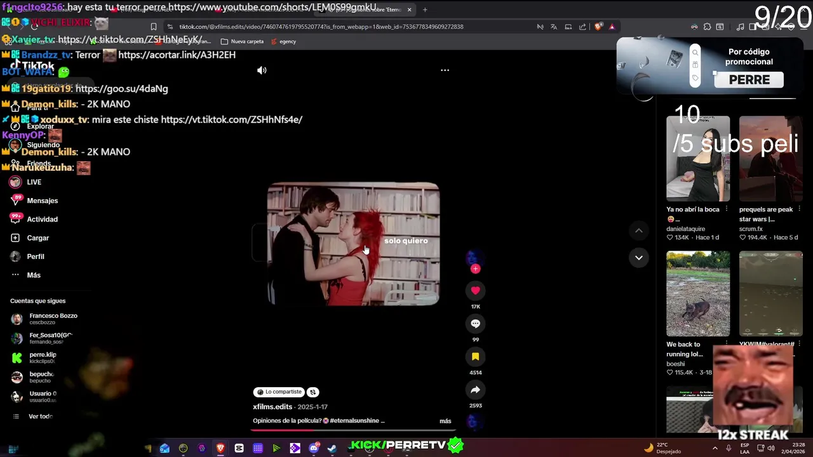Save video with the bookmark icon
813x457 pixels.
(475, 357)
